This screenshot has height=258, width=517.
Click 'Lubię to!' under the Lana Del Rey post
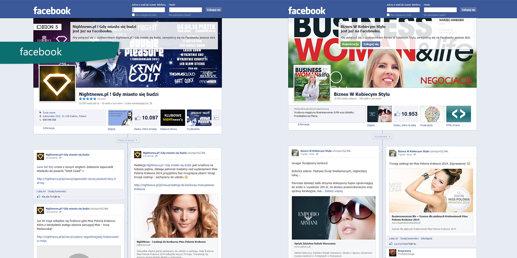[41, 191]
